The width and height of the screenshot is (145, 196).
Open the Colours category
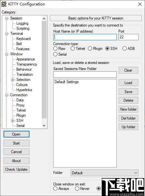[x=22, y=85]
